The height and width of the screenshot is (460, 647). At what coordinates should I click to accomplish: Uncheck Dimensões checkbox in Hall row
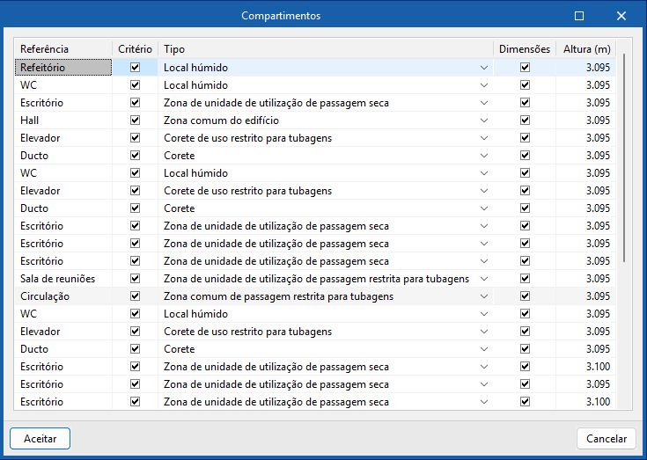click(x=525, y=120)
